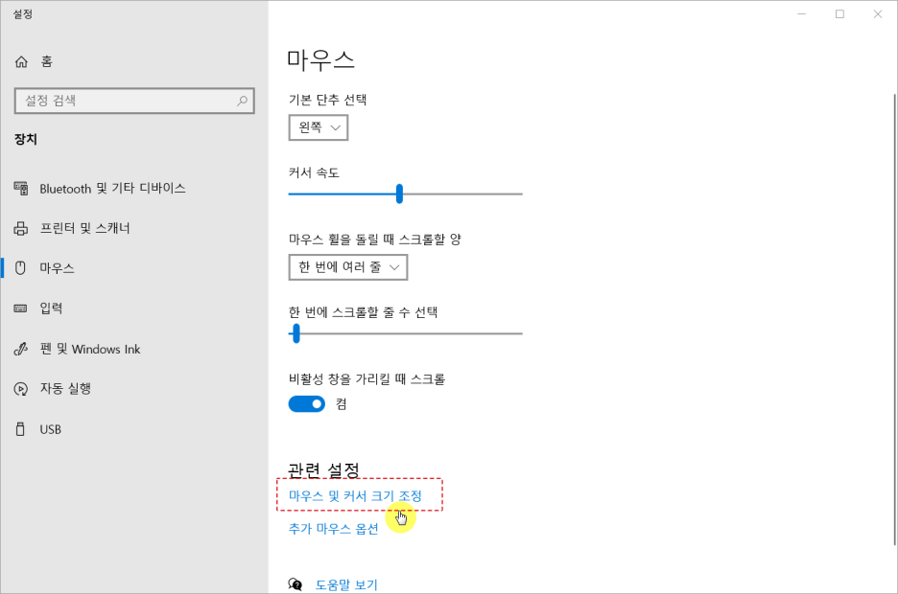Screen dimensions: 898x594
Task: Open 자동 실행 settings
Action: coord(65,389)
